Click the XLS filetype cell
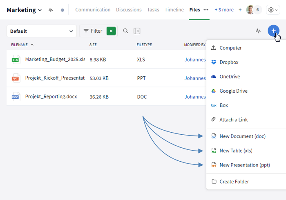The image size is (286, 200). pos(141,60)
